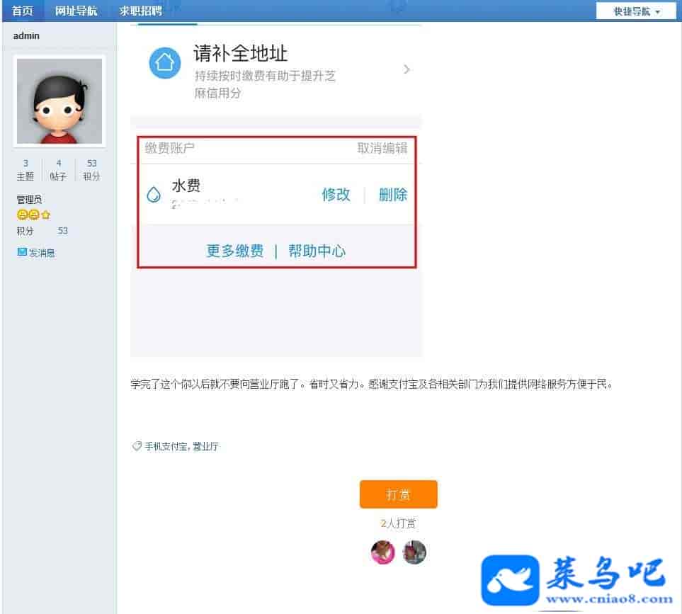View admin's cartoon avatar picture
The height and width of the screenshot is (614, 682).
click(59, 101)
